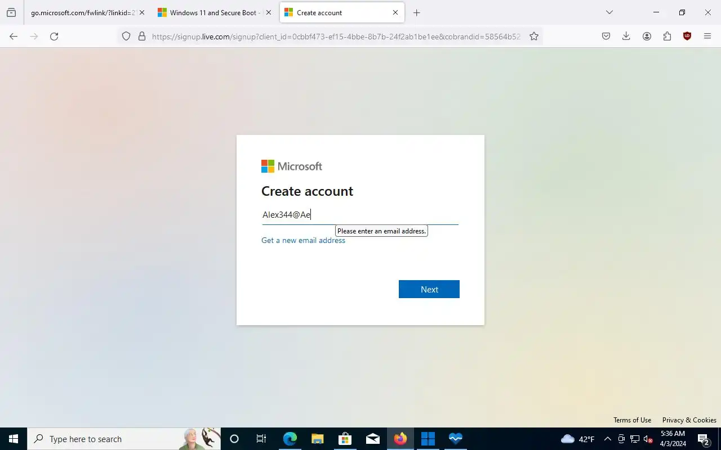Close the Create account tab

click(x=395, y=12)
